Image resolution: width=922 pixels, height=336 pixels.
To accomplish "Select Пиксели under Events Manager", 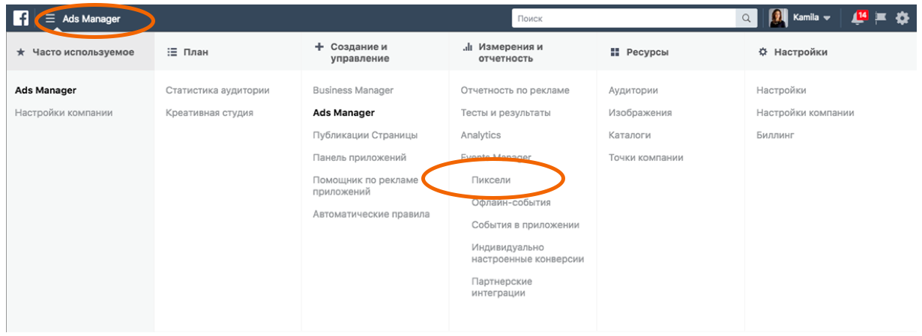I will [491, 180].
